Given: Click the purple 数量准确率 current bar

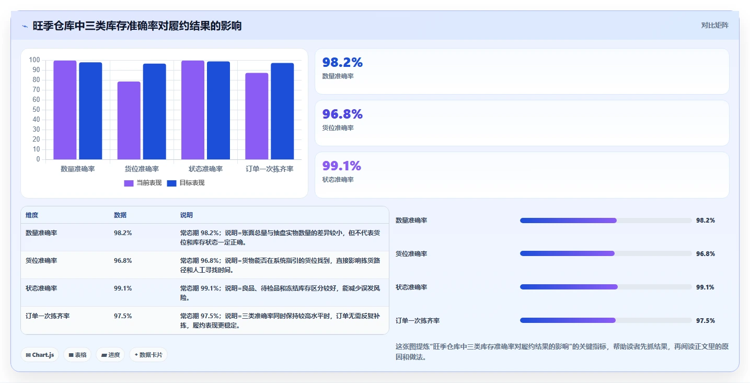Looking at the screenshot, I should pyautogui.click(x=65, y=110).
